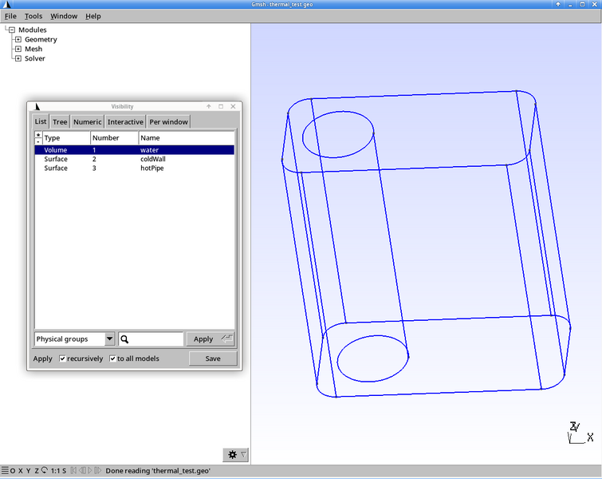This screenshot has width=602, height=479.
Task: Expand the Geometry module
Action: pyautogui.click(x=18, y=39)
